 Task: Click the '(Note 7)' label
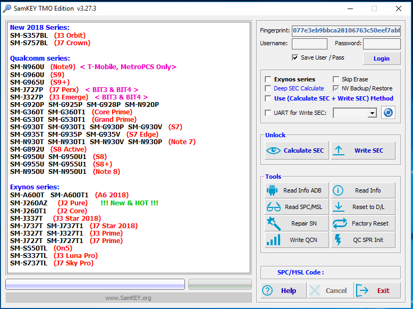(x=182, y=142)
